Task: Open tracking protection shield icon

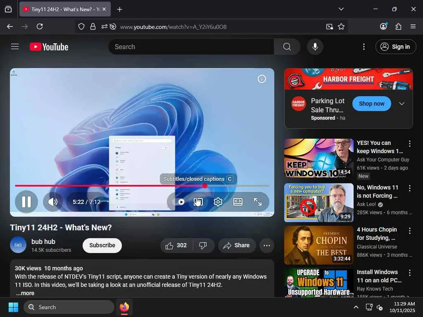Action: pyautogui.click(x=81, y=26)
